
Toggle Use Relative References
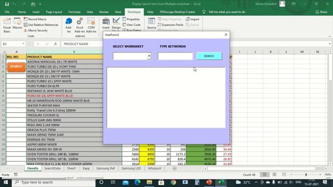(x=41, y=25)
